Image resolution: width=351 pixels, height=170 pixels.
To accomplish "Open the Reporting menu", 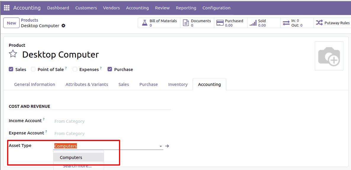I will (186, 8).
